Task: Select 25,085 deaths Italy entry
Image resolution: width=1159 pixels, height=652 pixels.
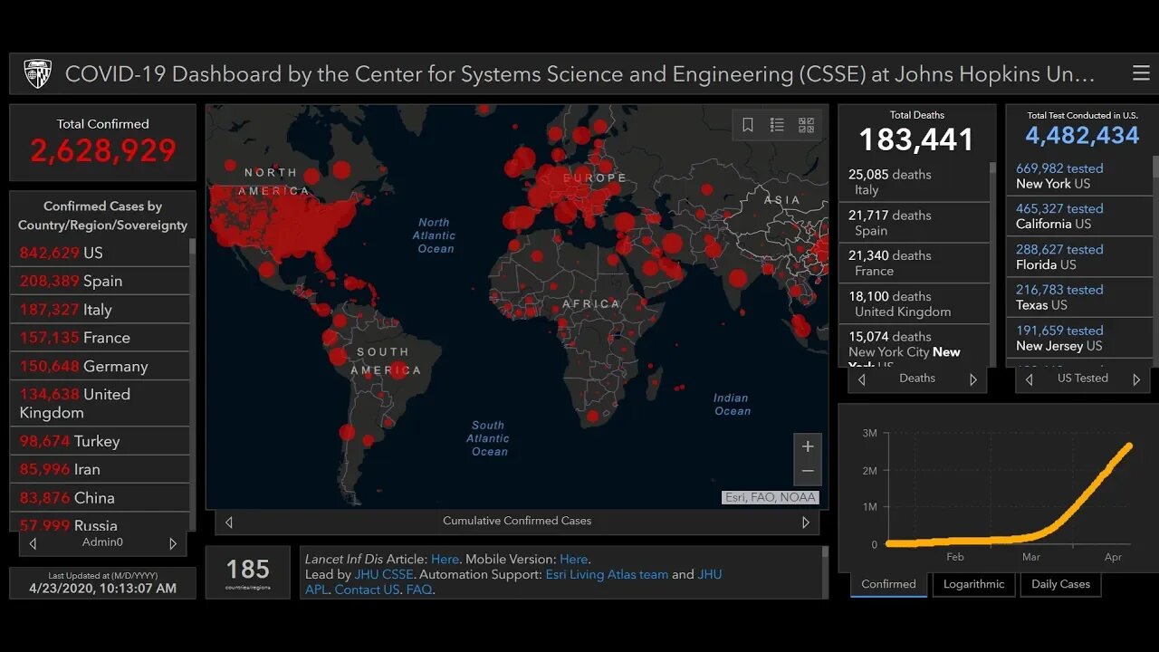Action: click(913, 182)
